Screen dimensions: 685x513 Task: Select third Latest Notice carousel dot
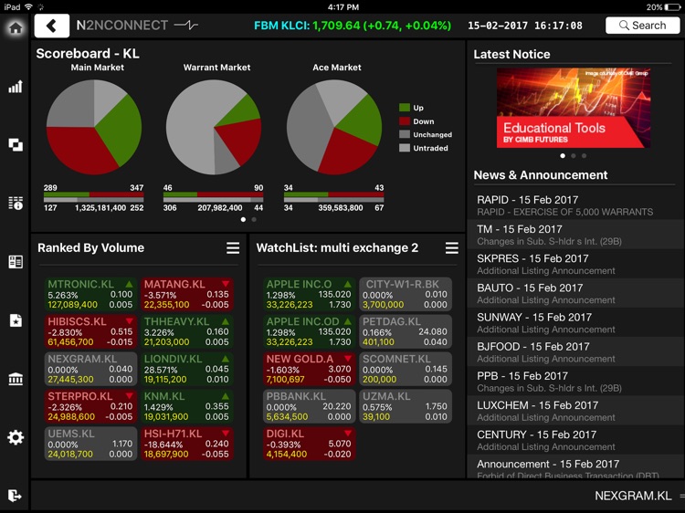[585, 156]
